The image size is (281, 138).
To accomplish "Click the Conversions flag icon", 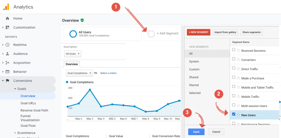I will click(x=7, y=81).
